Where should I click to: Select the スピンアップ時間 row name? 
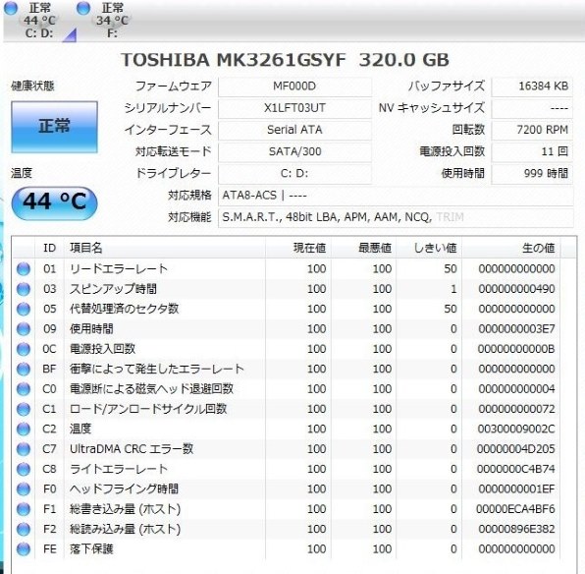[x=113, y=289]
